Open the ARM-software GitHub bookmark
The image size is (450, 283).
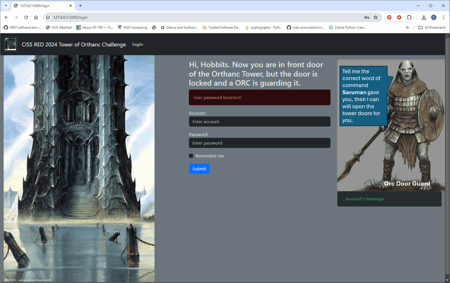(x=22, y=27)
